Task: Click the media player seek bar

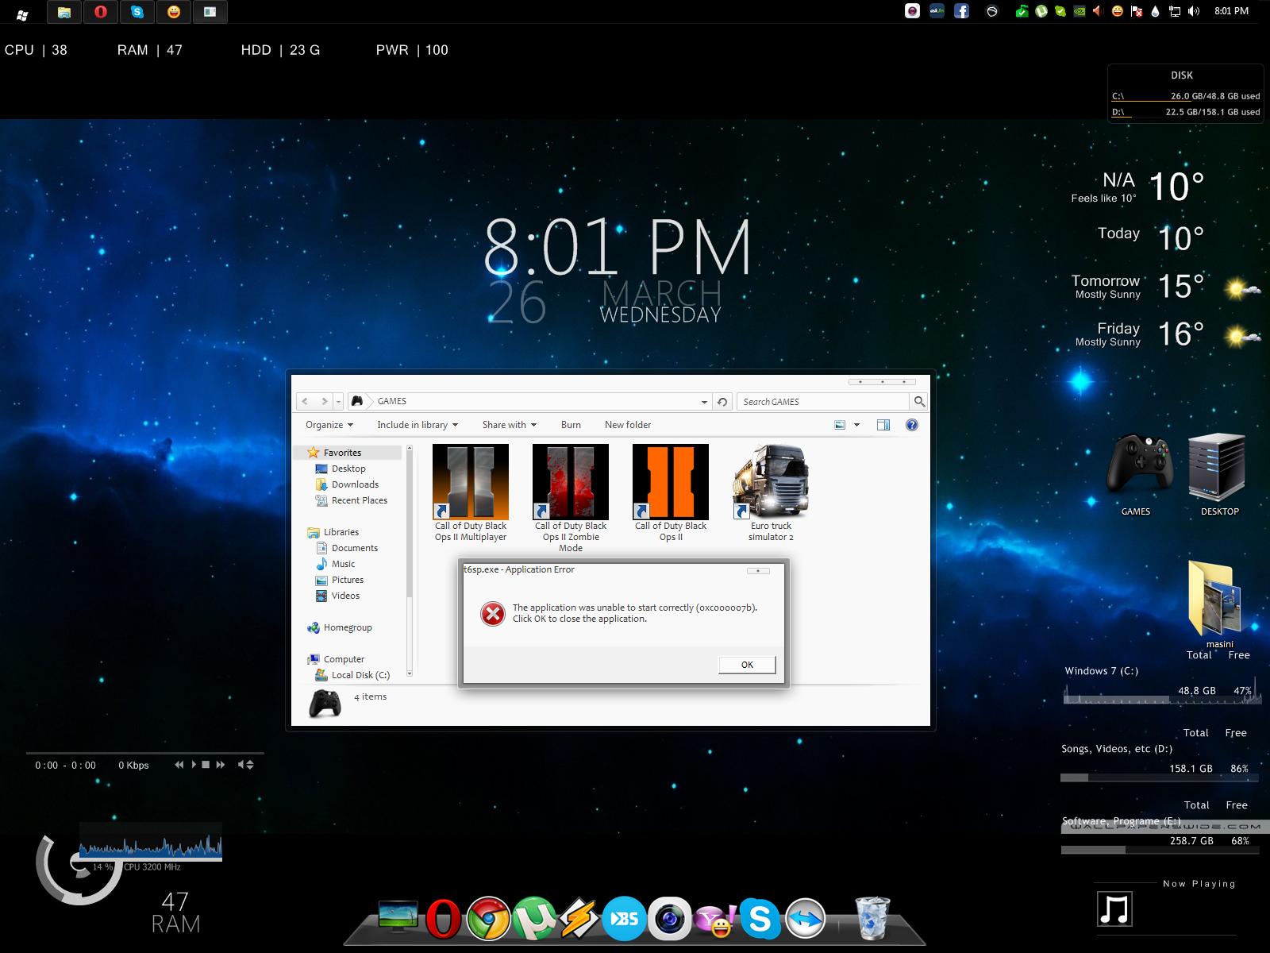Action: pos(145,752)
